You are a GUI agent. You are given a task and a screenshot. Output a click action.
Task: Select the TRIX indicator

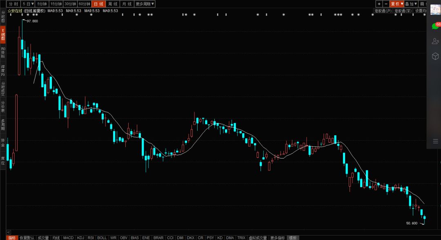(241, 238)
